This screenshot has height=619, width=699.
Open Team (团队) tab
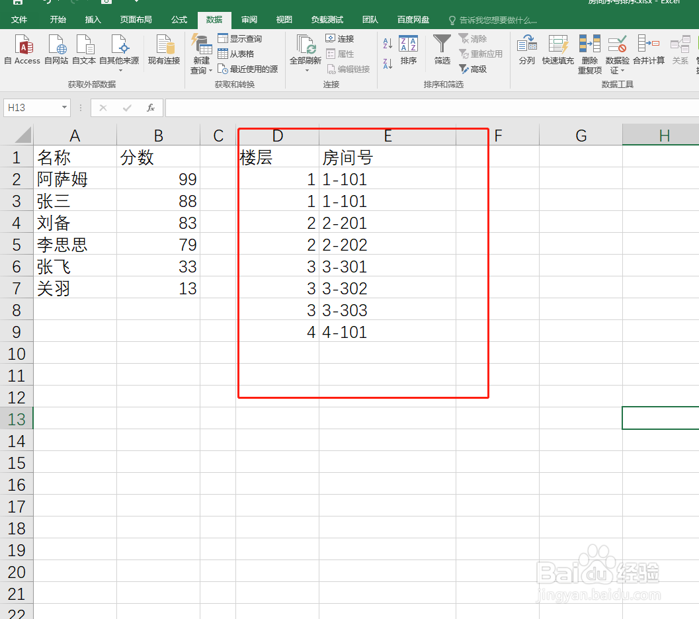tap(370, 20)
